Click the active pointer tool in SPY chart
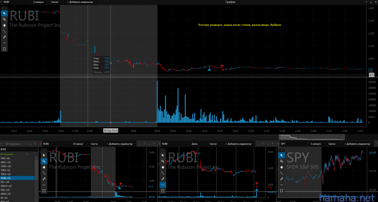378x202 pixels. pos(281,155)
